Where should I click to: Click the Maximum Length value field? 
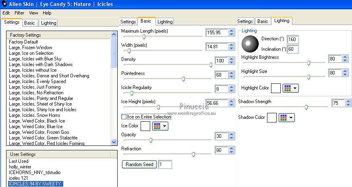pos(217,32)
